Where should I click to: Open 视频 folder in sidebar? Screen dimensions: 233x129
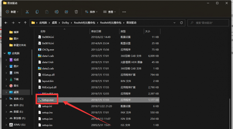pos(16,60)
